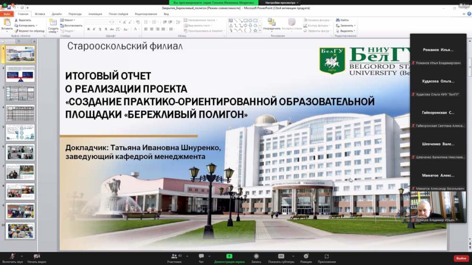The height and width of the screenshot is (265, 472).
Task: Click Найти find command
Action: (x=342, y=20)
